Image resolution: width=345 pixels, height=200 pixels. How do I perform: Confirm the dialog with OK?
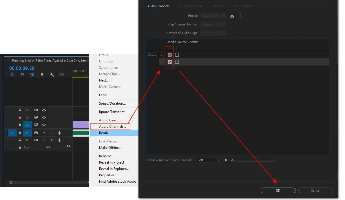[x=278, y=190]
